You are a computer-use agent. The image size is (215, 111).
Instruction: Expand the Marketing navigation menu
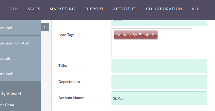click(x=62, y=9)
